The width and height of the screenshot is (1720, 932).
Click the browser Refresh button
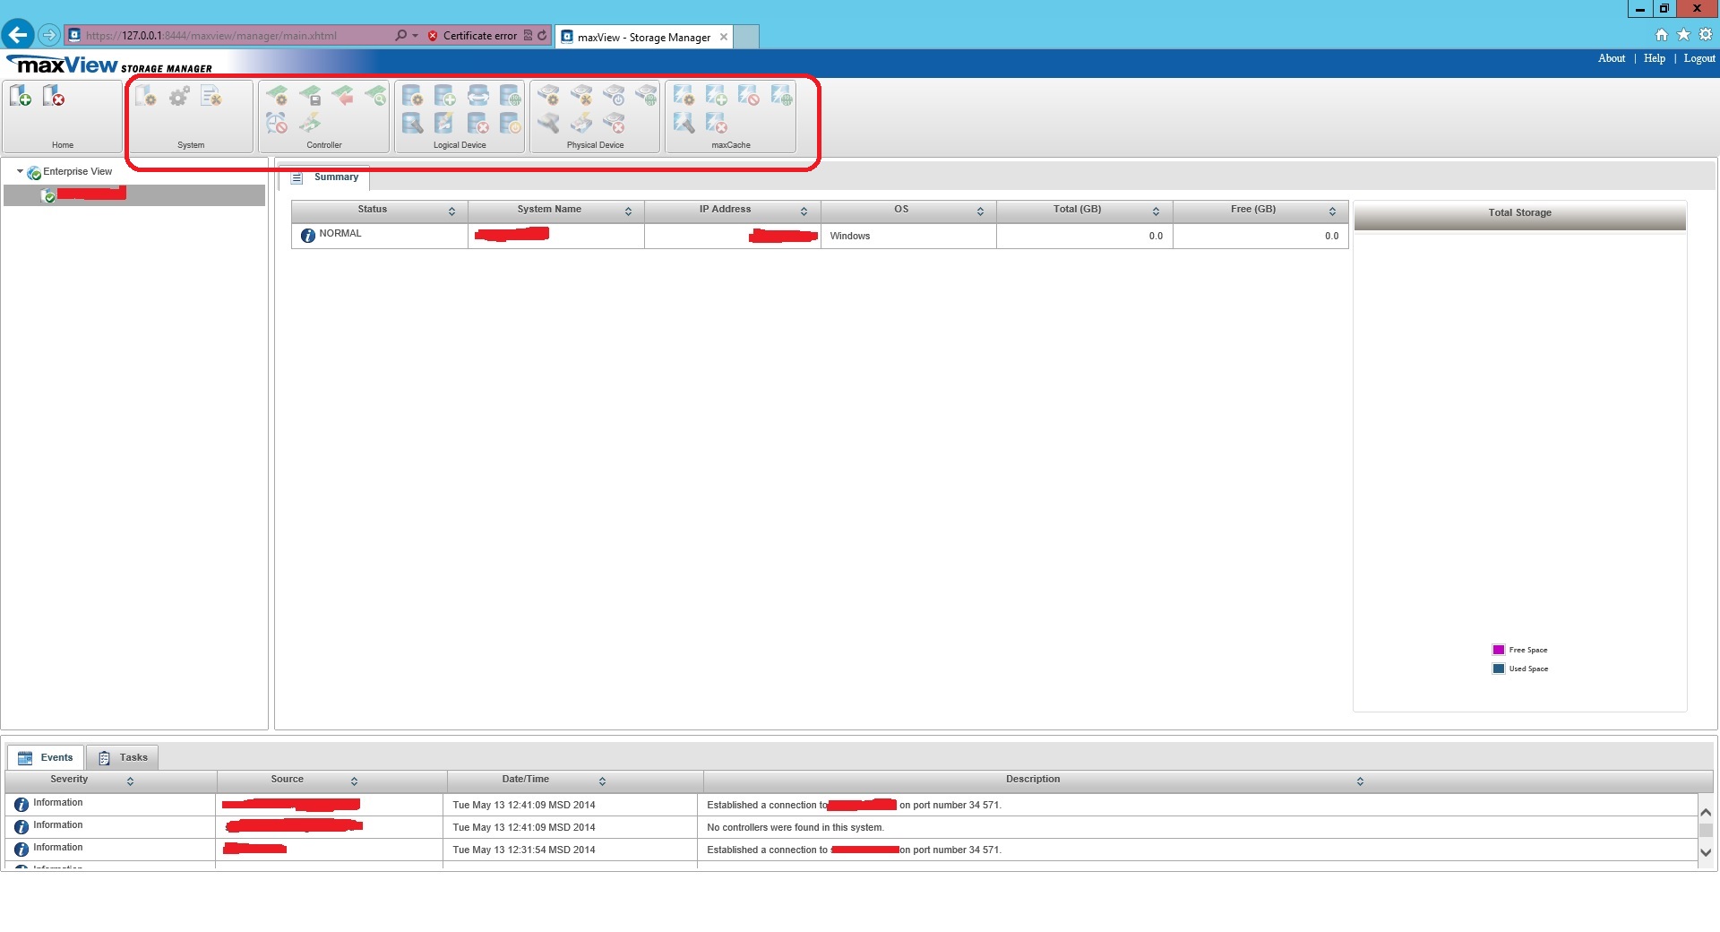(x=542, y=36)
